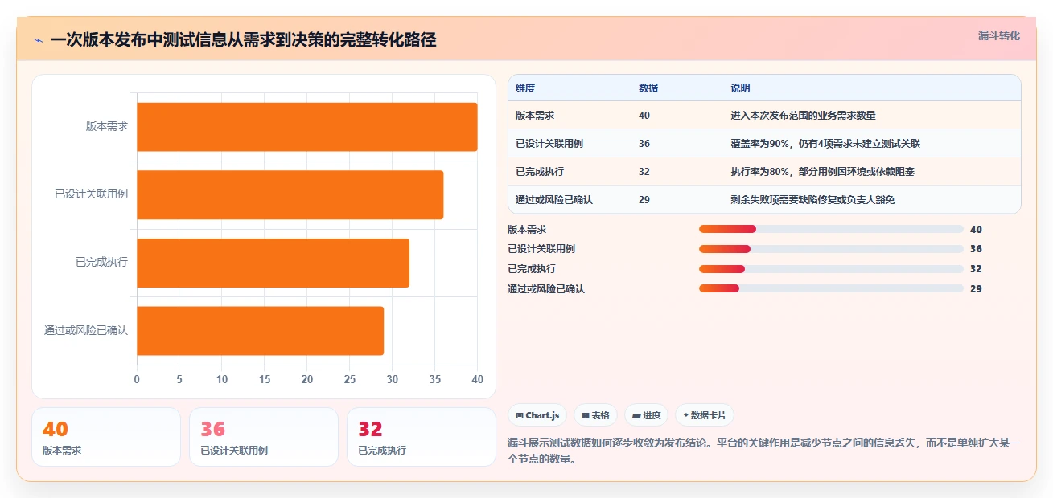The width and height of the screenshot is (1053, 498).
Task: Click the lightning icon beside the page title
Action: [39, 39]
